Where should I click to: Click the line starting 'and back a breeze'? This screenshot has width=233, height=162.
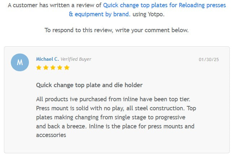[115, 126]
